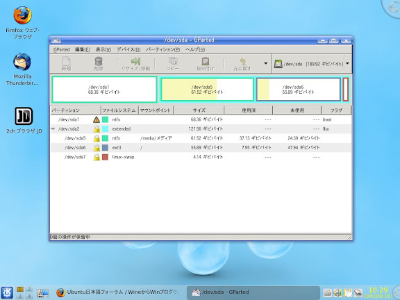Open the KDE K menu launcher
Viewport: 400px width, 300px height.
[7, 292]
